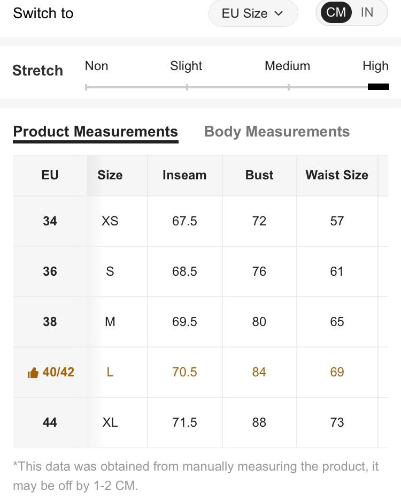Viewport: 401px width, 499px height.
Task: Click the thumbs-up recommended size icon
Action: (33, 373)
